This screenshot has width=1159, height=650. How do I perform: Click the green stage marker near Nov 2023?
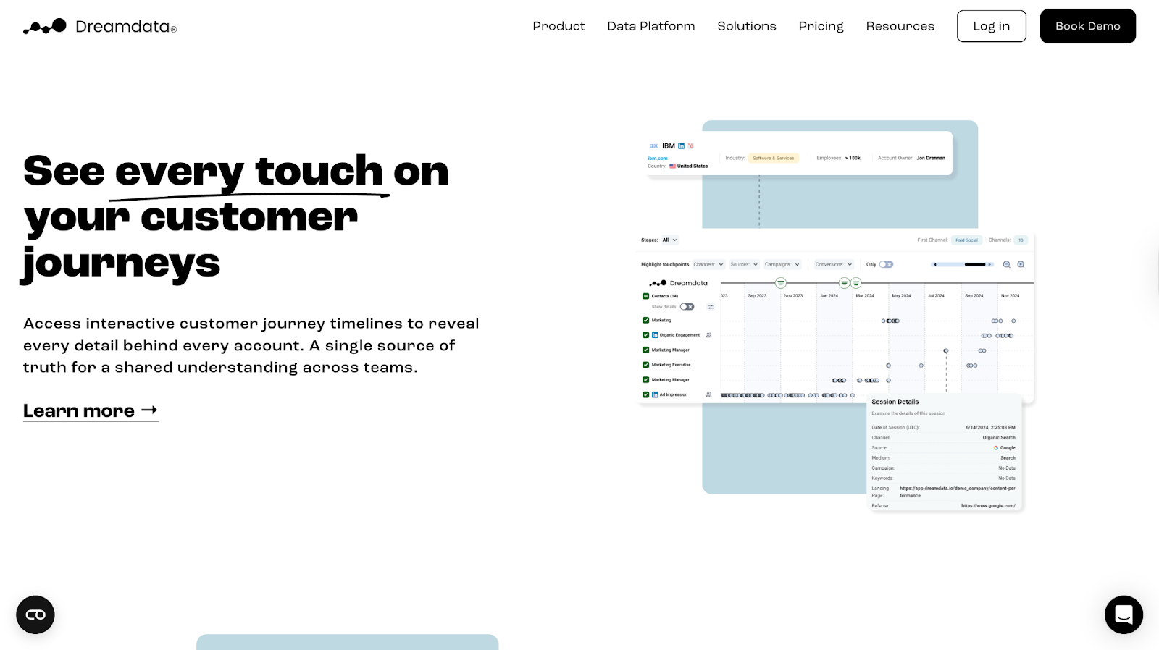pos(781,283)
